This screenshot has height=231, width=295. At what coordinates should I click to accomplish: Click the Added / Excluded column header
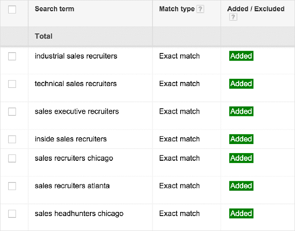pyautogui.click(x=256, y=9)
